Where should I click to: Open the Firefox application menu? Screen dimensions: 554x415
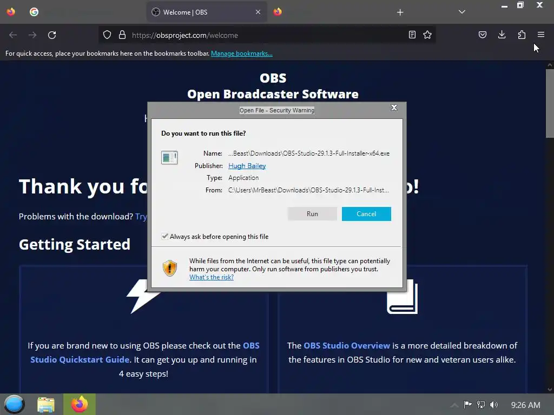541,35
